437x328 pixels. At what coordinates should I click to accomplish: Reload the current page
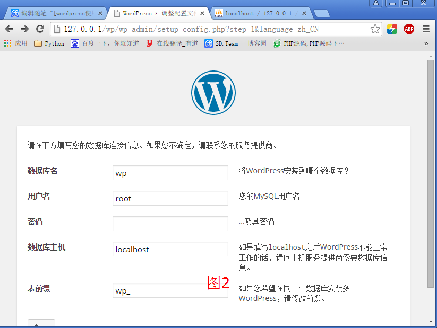coord(40,29)
